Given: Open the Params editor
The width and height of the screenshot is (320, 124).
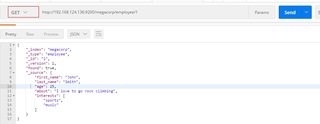Looking at the screenshot, I should click(x=262, y=13).
